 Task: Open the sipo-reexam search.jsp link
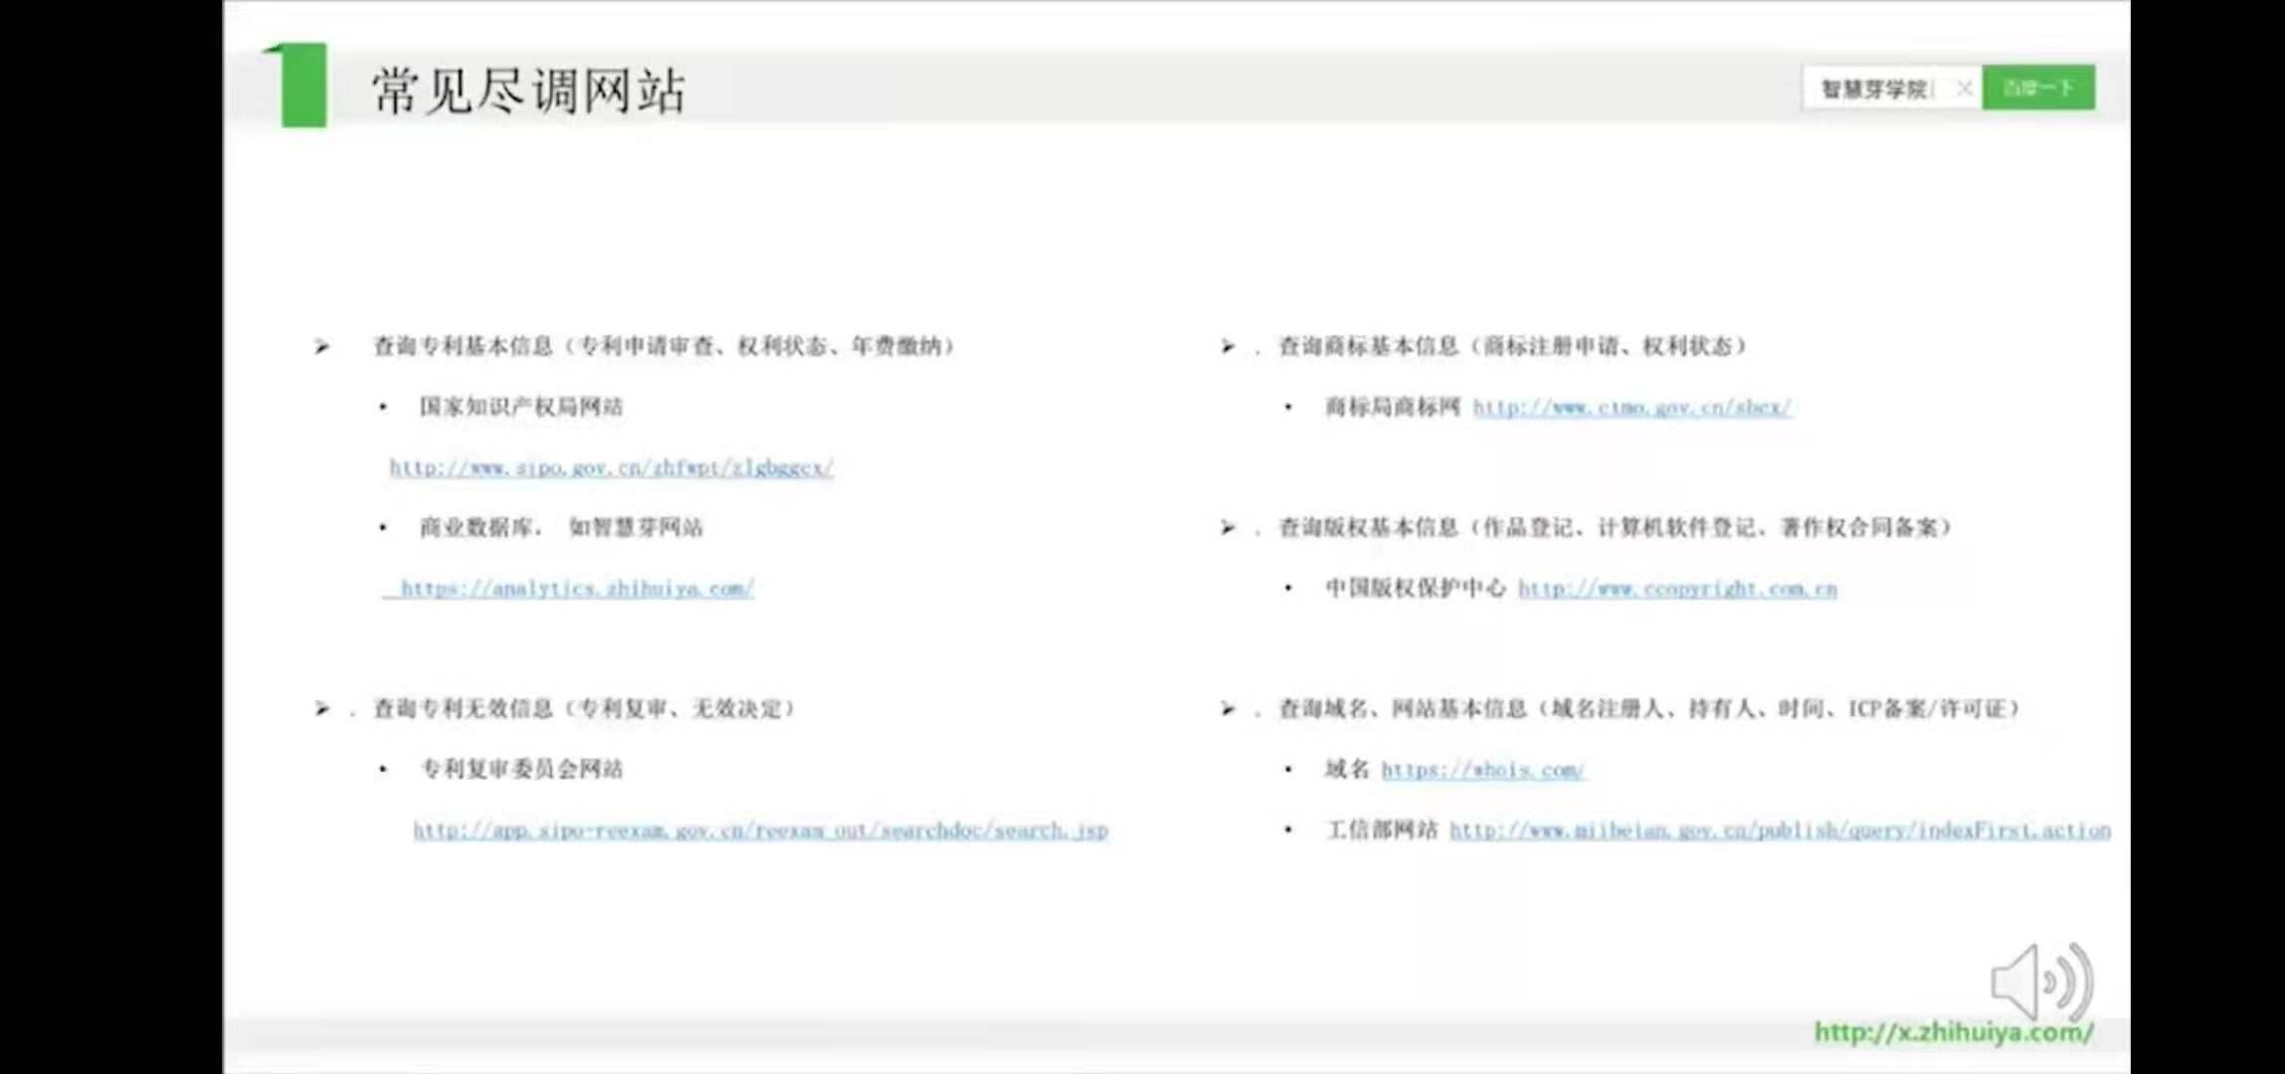760,830
